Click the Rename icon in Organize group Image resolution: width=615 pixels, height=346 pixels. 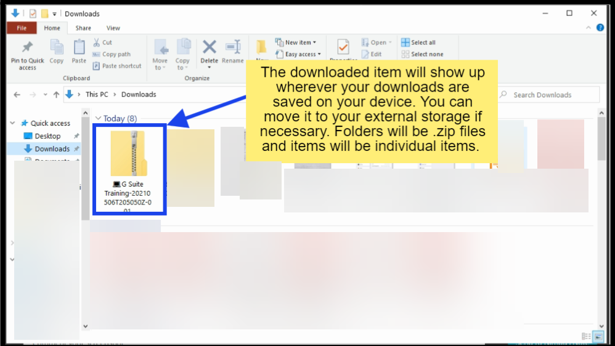click(x=232, y=49)
